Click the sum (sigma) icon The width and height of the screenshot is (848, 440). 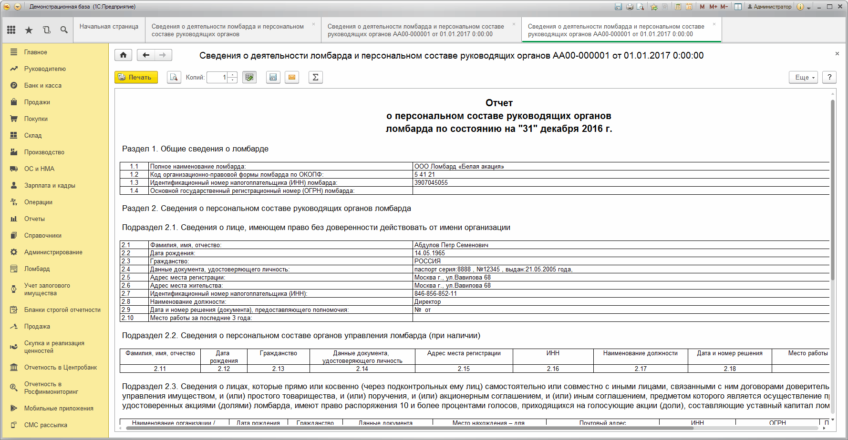tap(315, 77)
